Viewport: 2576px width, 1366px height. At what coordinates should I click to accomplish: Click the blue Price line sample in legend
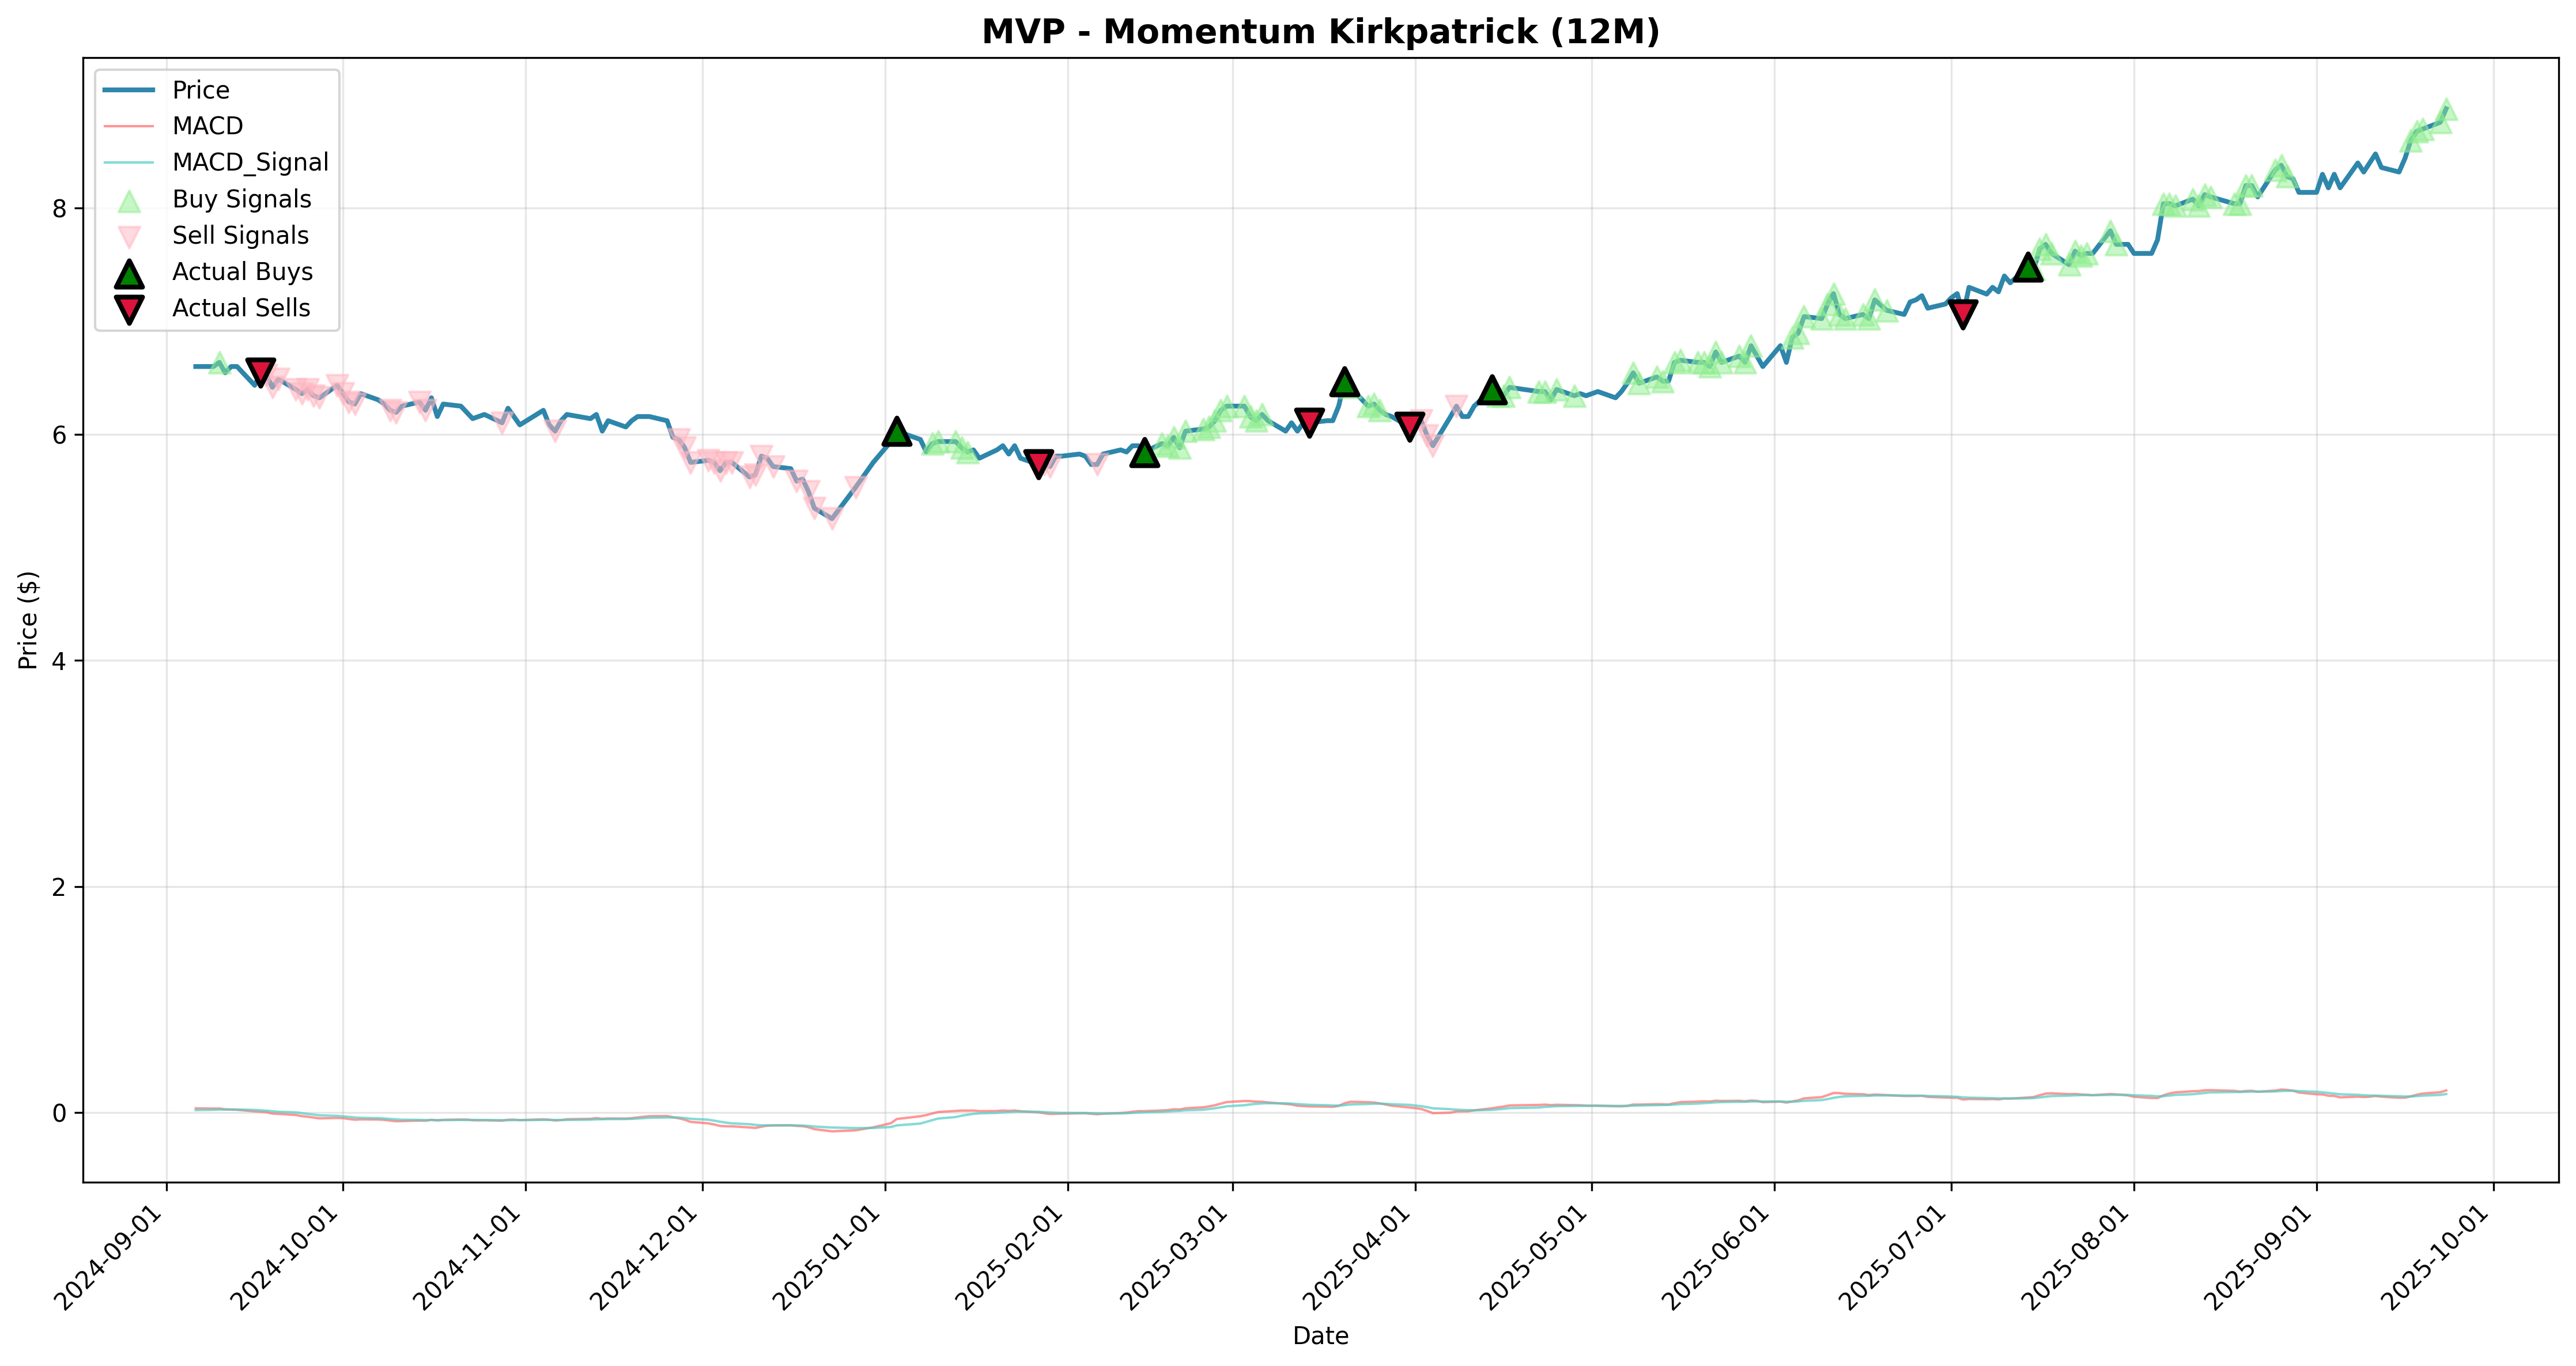[x=129, y=90]
